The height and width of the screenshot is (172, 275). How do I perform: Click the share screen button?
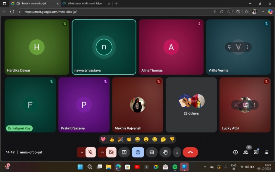tap(124, 152)
